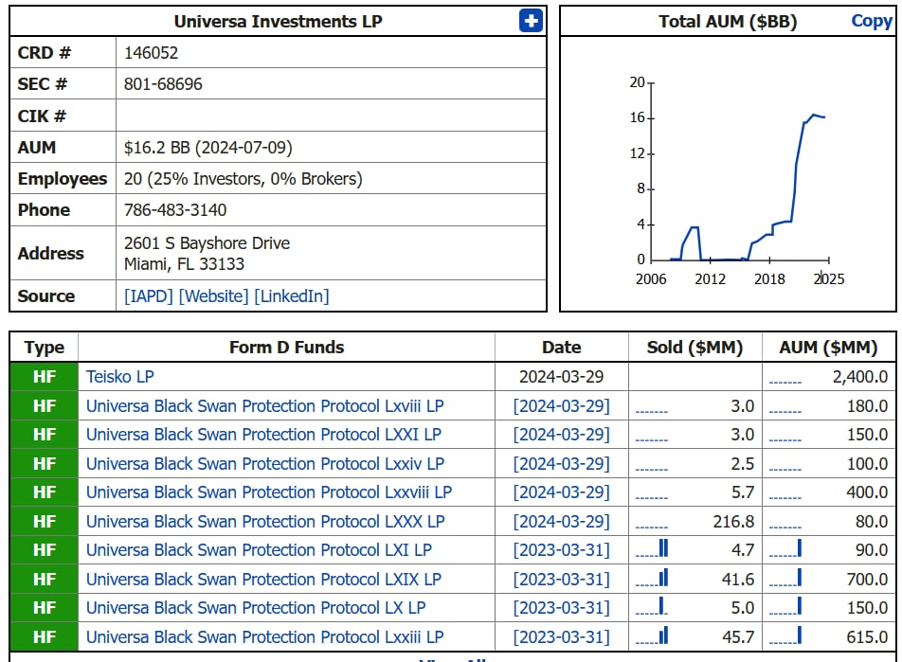
Task: Click the CRD number 146052
Action: (x=152, y=53)
